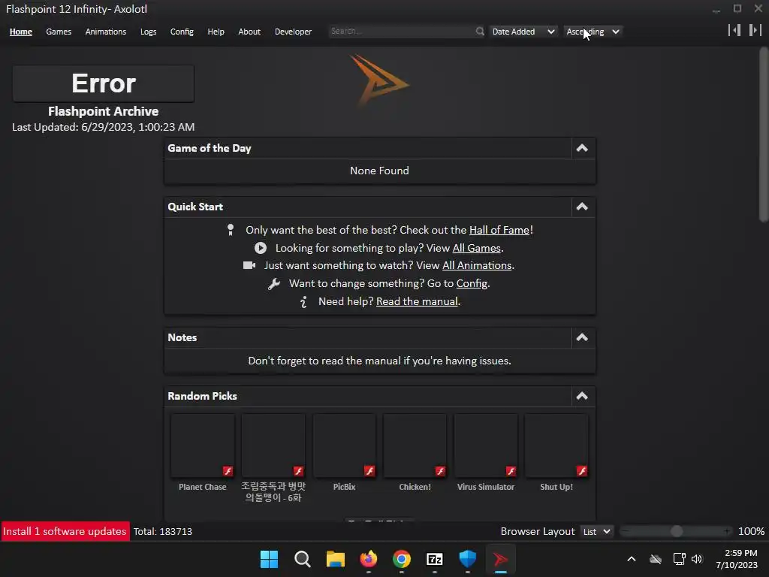
Task: Click the camera icon beside All Animations line
Action: pyautogui.click(x=249, y=265)
